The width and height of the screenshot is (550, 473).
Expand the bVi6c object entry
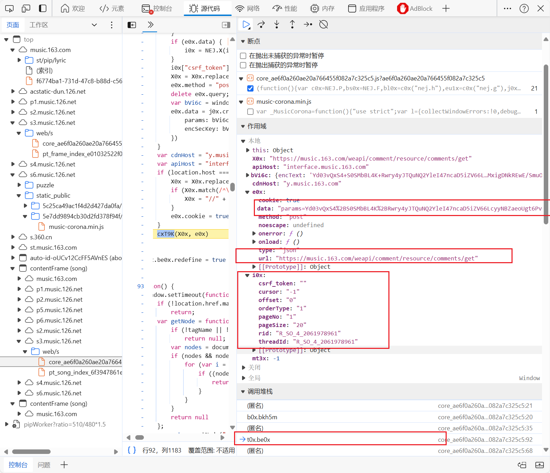247,175
